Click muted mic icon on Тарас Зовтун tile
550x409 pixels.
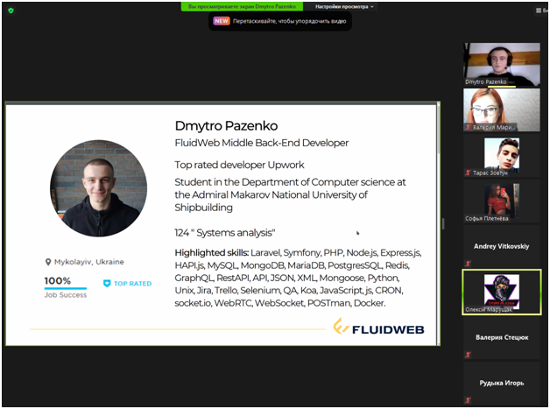click(x=468, y=173)
